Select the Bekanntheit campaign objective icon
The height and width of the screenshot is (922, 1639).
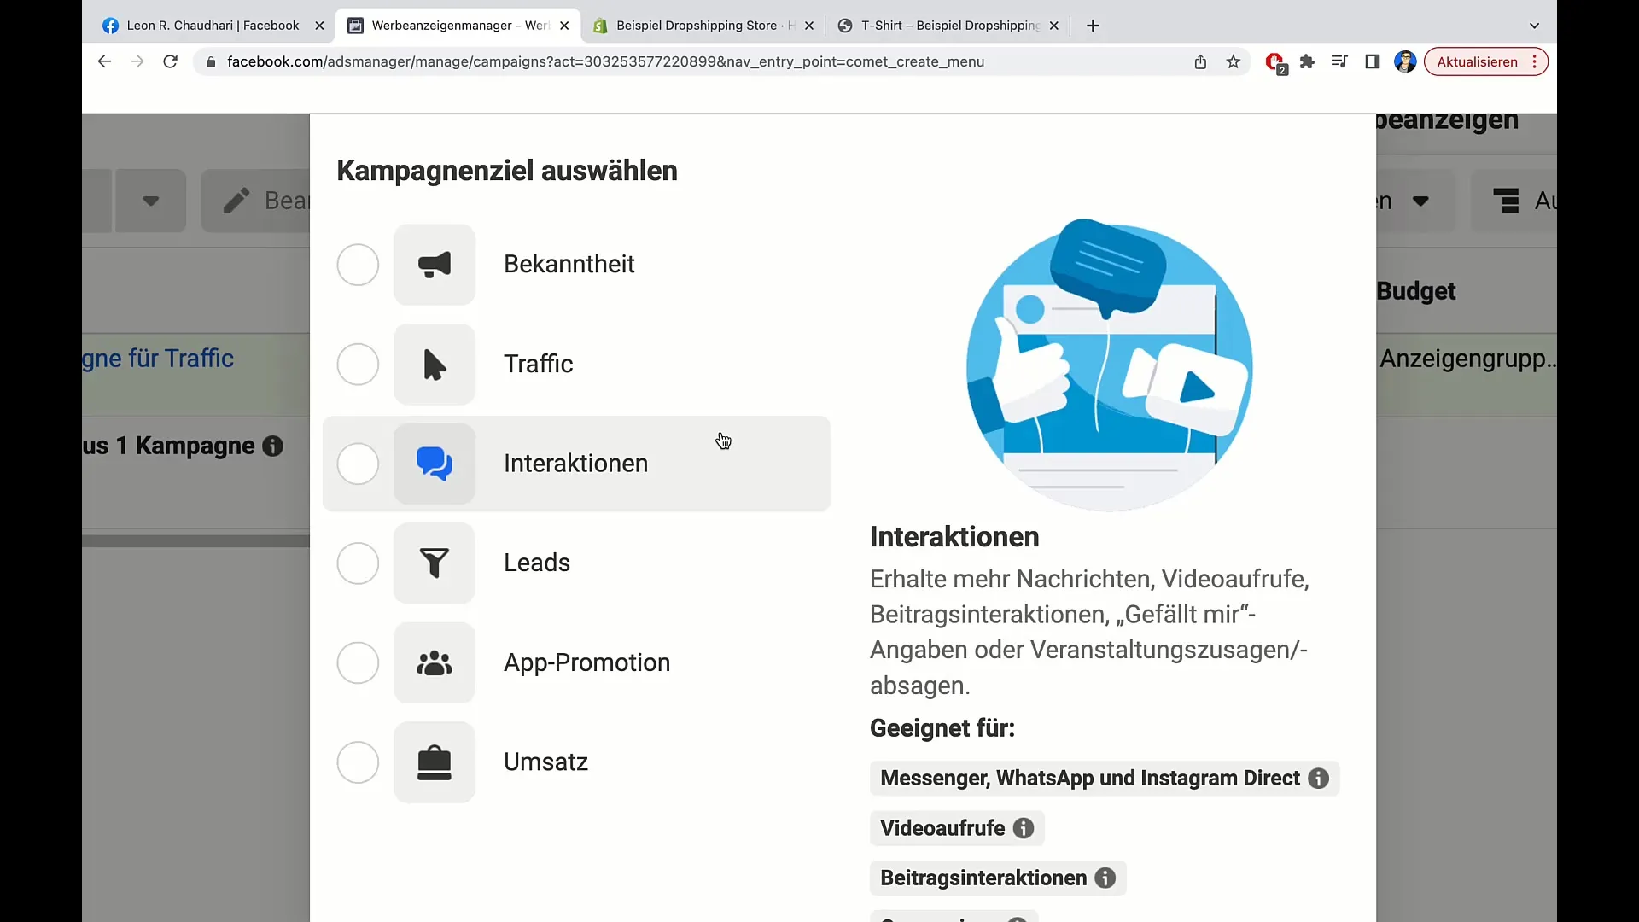click(x=435, y=265)
